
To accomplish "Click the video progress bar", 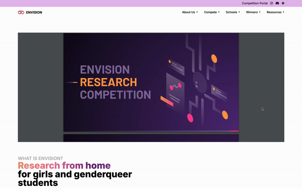I will coord(151,131).
